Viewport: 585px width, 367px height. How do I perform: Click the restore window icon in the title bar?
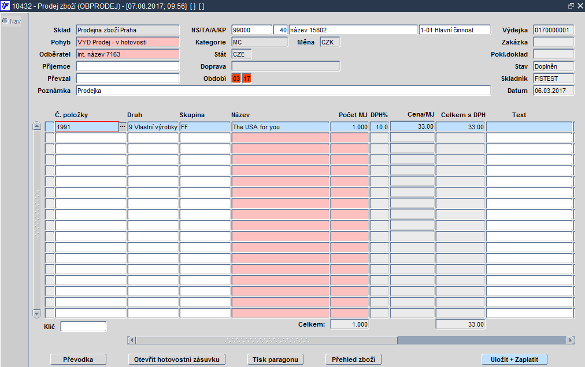coord(571,6)
